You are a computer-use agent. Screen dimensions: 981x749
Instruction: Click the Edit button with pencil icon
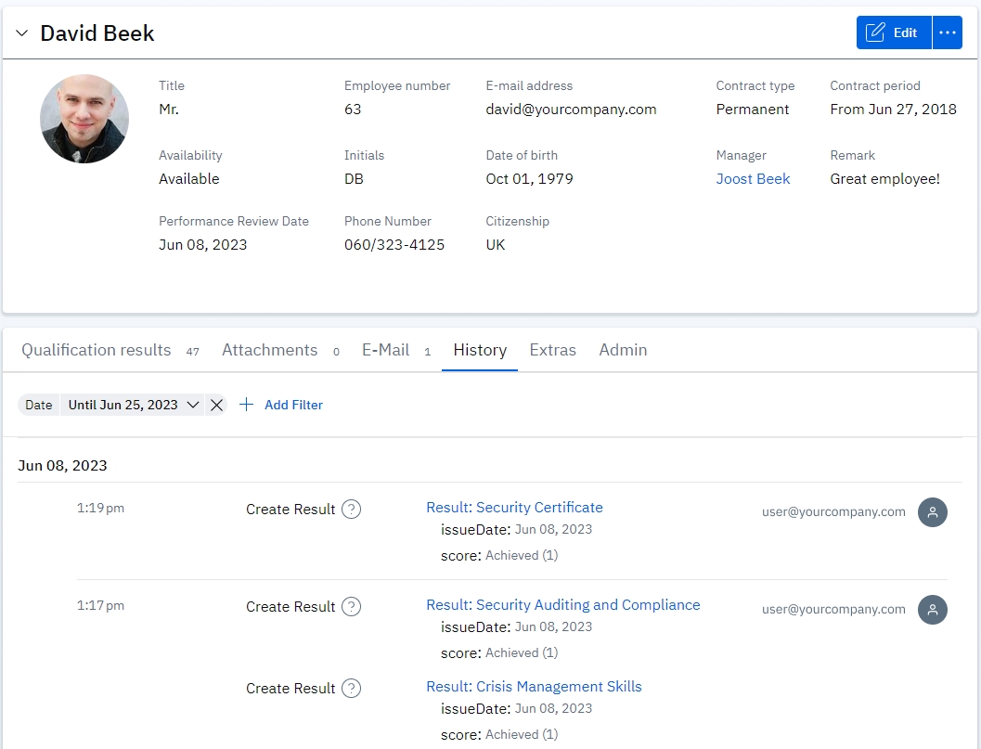(x=893, y=32)
